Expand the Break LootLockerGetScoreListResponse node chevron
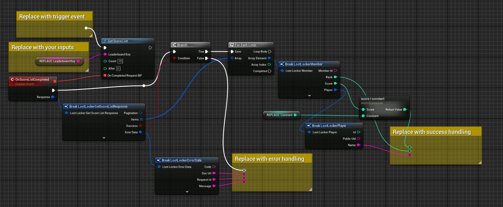Viewport: 503px width, 207px height. click(104, 137)
